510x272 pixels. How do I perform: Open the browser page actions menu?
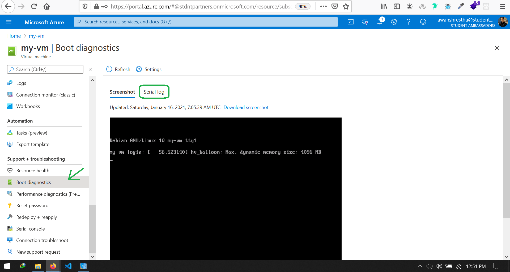(x=324, y=7)
